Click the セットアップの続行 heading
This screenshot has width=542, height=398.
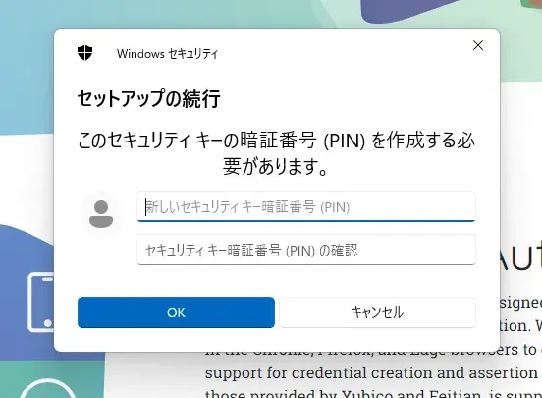[149, 98]
